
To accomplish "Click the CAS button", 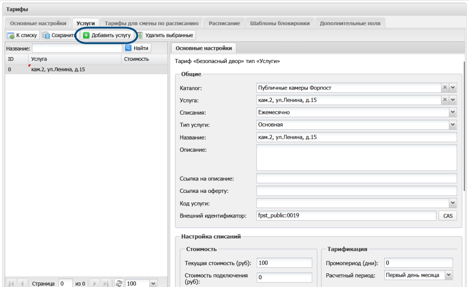I will 448,216.
